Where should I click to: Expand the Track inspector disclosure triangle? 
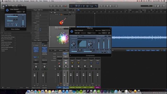click(33, 40)
